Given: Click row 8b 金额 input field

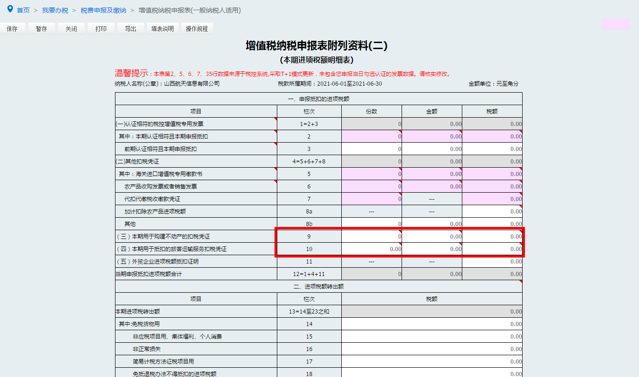Looking at the screenshot, I should pos(432,224).
